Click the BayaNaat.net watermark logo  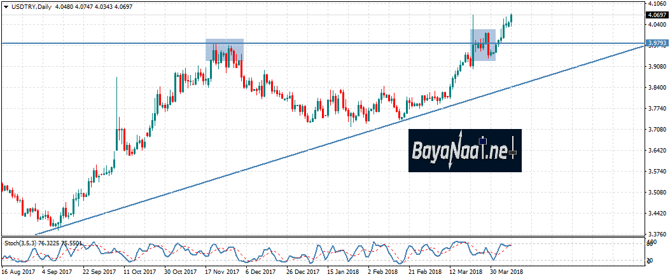(464, 151)
